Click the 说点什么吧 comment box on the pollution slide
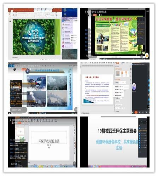Screen dimensions: 158x176 pos(18,110)
